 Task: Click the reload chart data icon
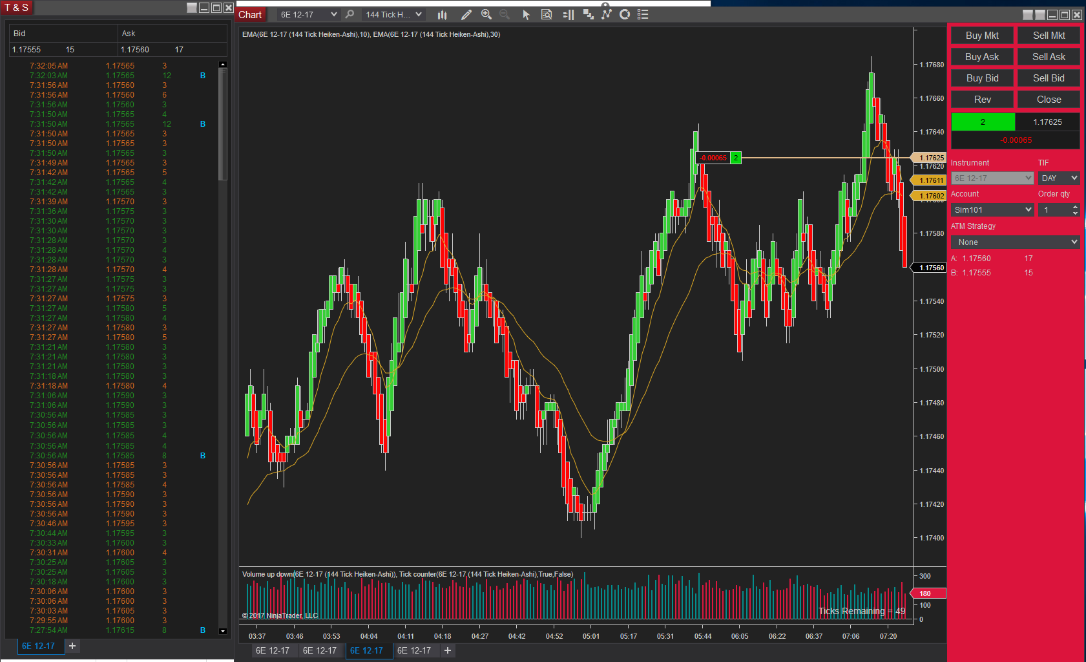(625, 14)
